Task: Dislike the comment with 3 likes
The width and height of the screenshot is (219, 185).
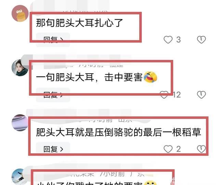Action: click(201, 40)
